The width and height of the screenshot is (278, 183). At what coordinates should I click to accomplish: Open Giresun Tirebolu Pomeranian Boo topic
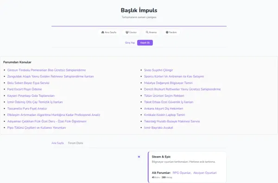pos(46,70)
